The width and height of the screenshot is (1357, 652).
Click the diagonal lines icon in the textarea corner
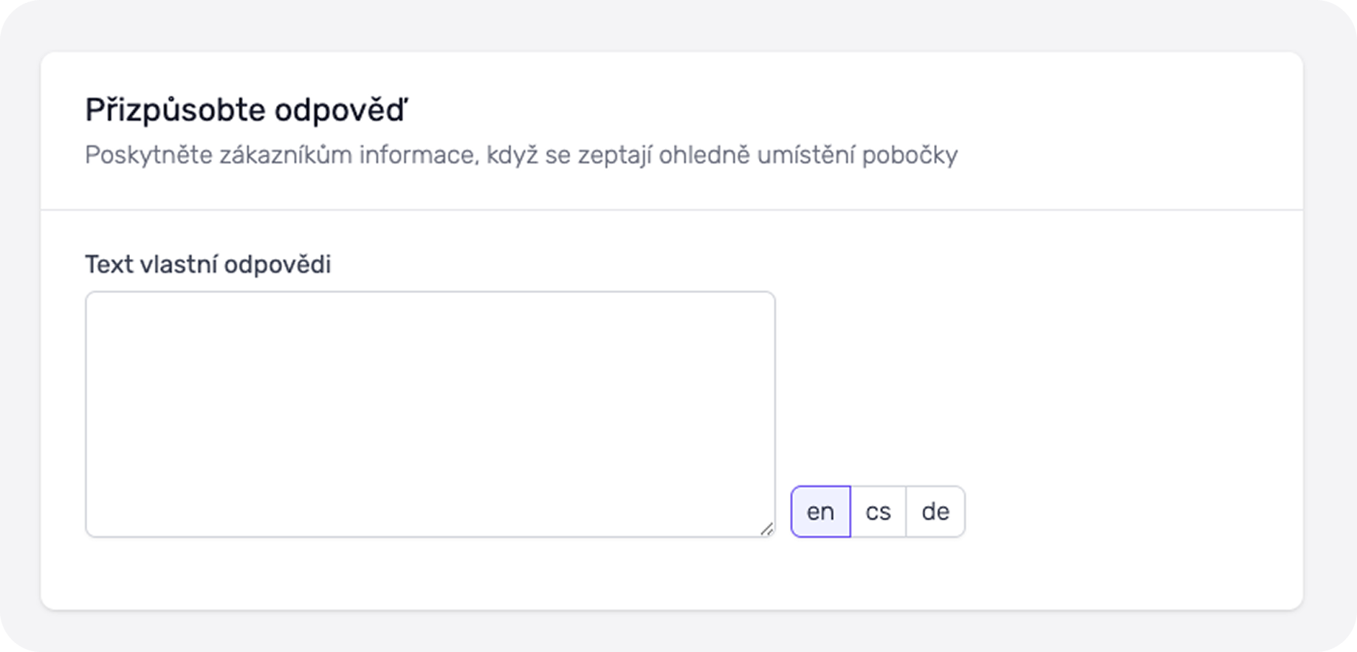pyautogui.click(x=766, y=528)
